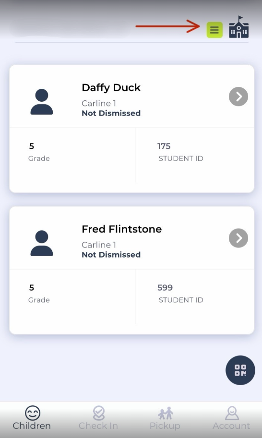Open the QR code scanner button
This screenshot has width=262, height=438.
pyautogui.click(x=240, y=370)
